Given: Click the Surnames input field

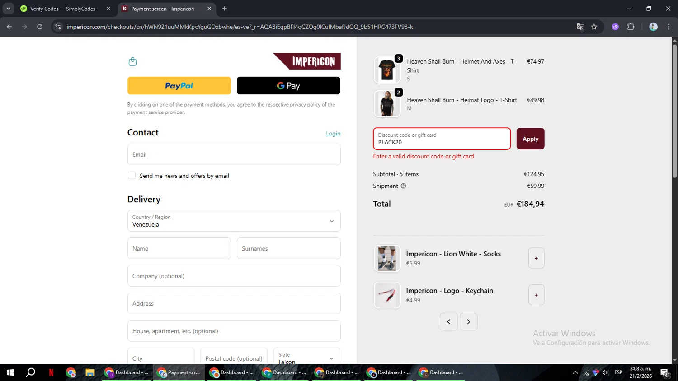Looking at the screenshot, I should pos(288,248).
